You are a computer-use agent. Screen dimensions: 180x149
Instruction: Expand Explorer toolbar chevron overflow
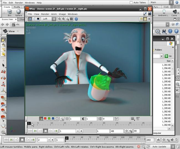(173, 47)
